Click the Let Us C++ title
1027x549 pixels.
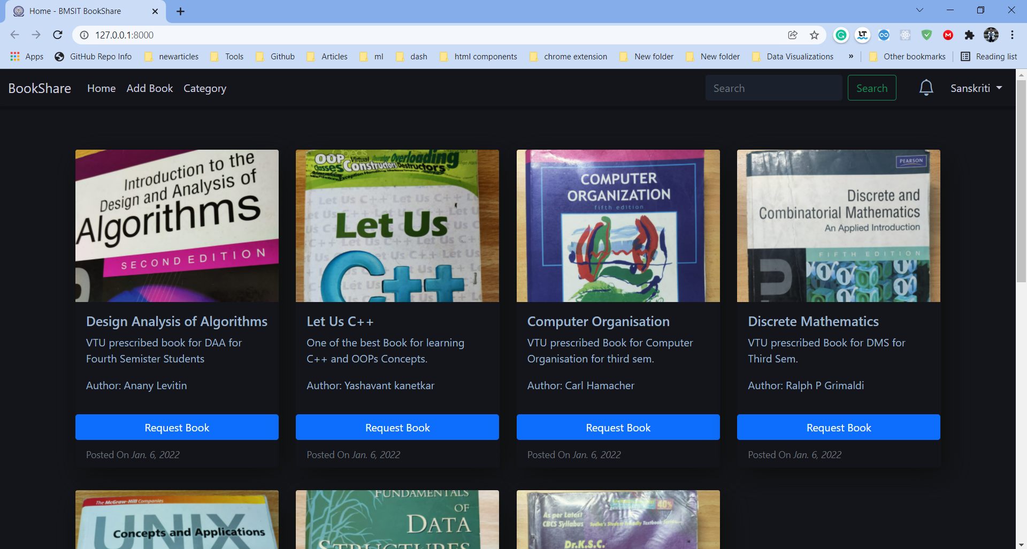[x=340, y=321]
